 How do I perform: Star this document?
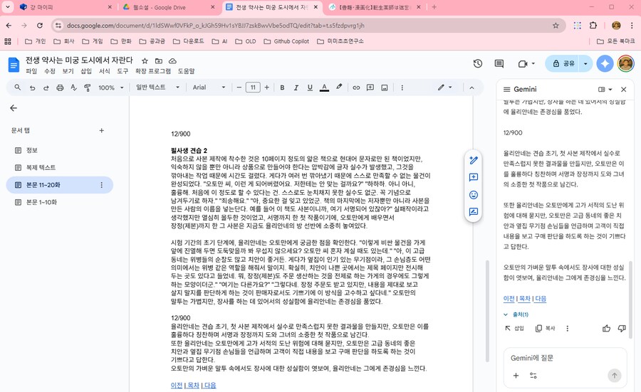click(145, 61)
